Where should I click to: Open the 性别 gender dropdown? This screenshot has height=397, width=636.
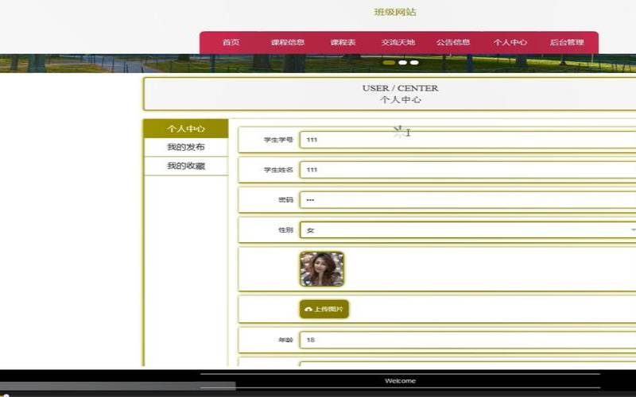(x=467, y=230)
